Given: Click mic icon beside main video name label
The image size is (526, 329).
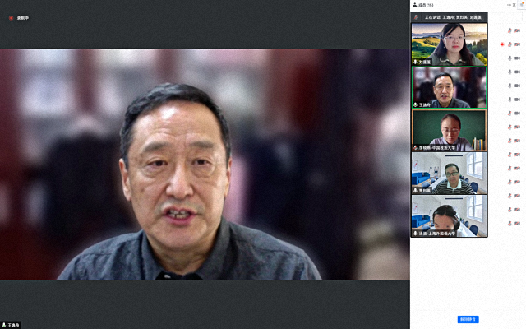Looking at the screenshot, I should pyautogui.click(x=3, y=325).
